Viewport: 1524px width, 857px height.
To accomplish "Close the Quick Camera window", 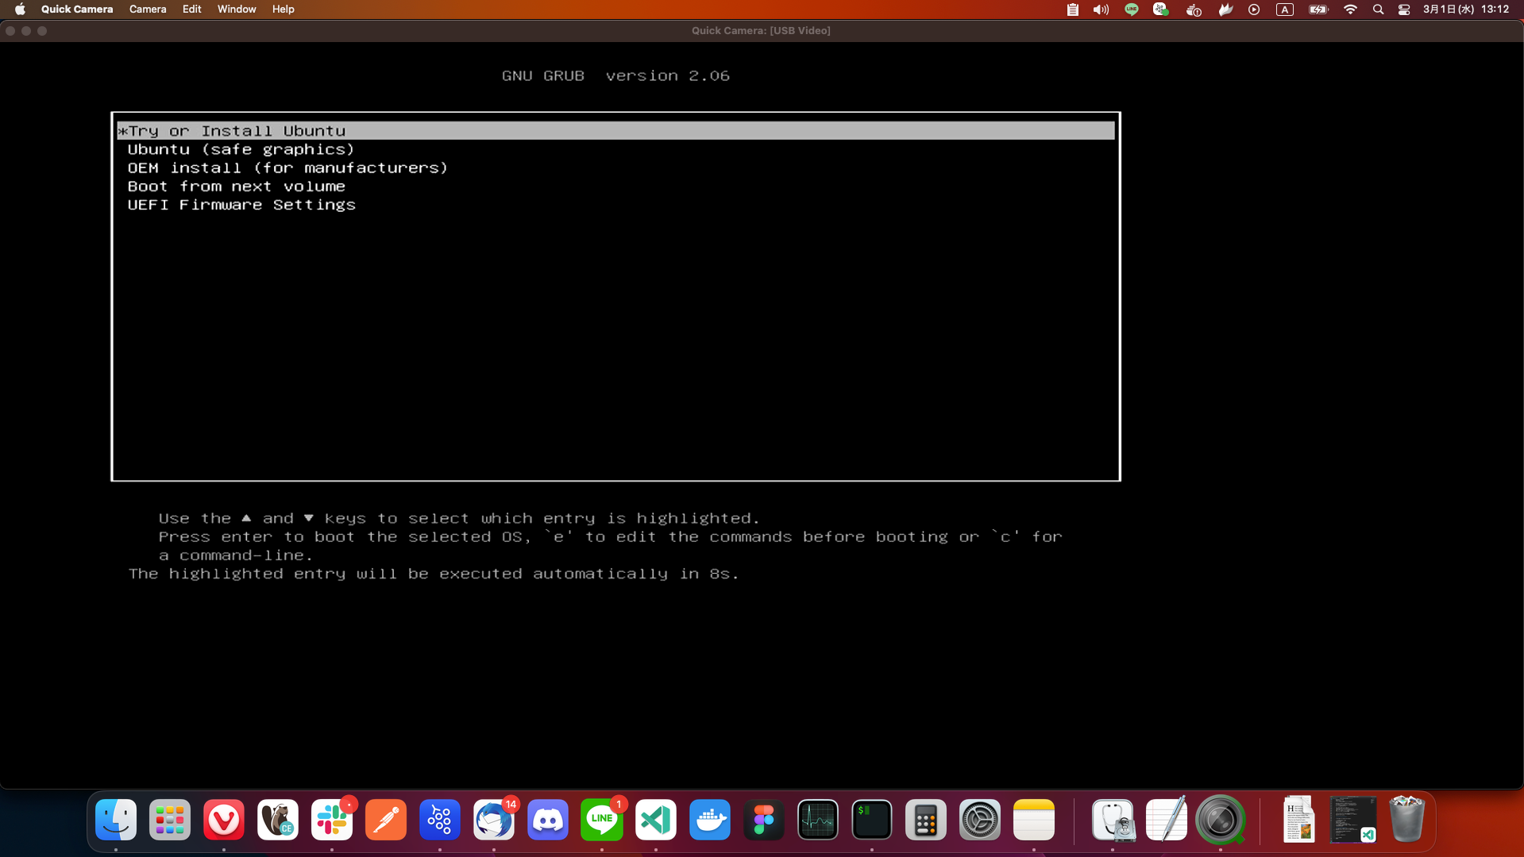I will pos(10,31).
